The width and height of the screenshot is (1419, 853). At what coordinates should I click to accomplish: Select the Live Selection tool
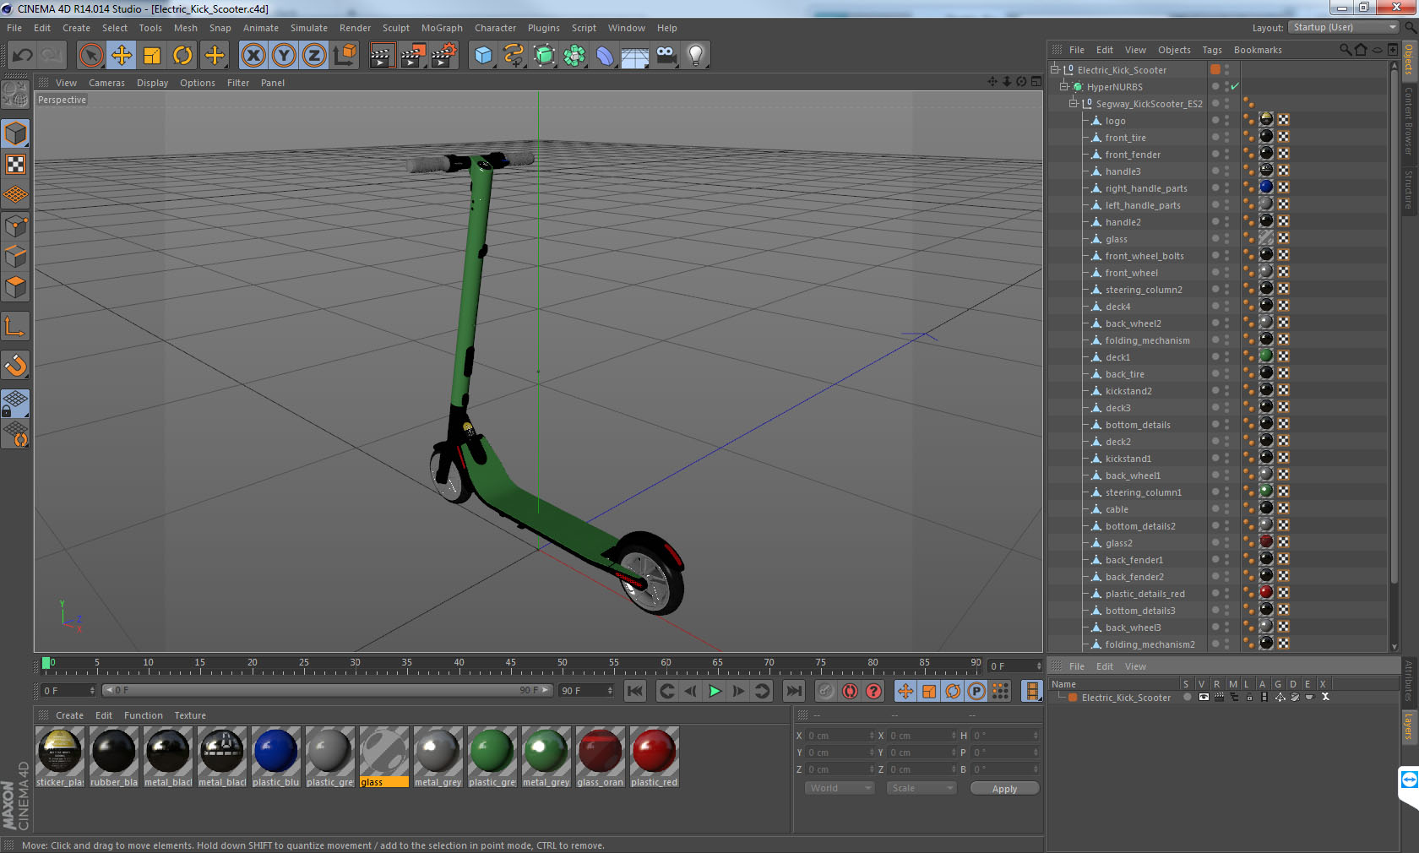point(90,56)
